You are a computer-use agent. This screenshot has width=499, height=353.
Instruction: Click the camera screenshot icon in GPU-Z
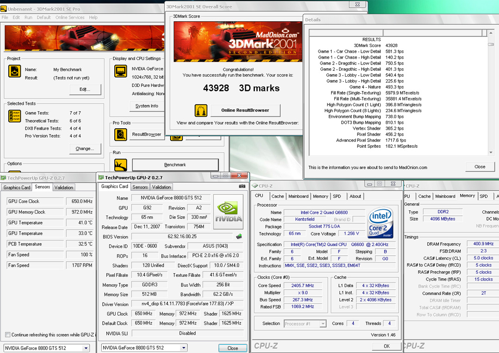point(242,186)
